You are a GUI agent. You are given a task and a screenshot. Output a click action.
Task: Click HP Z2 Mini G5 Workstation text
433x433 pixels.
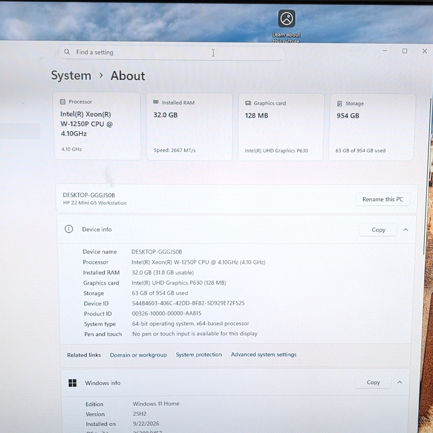(95, 203)
